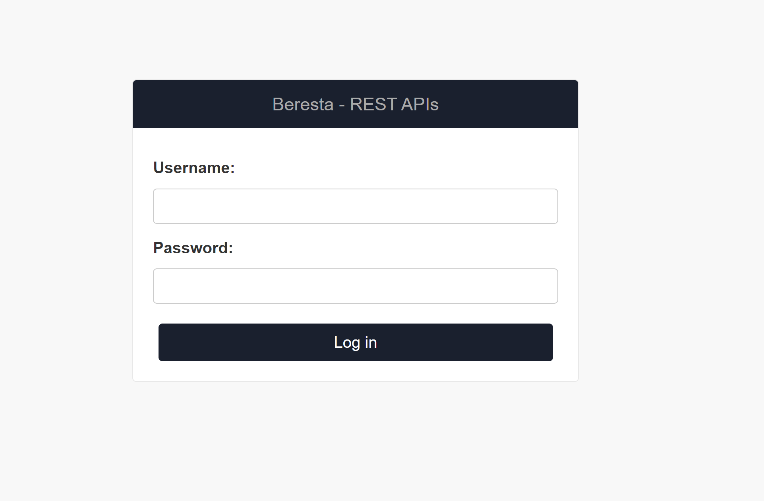
Task: Activate the empty Password box
Action: coord(355,286)
